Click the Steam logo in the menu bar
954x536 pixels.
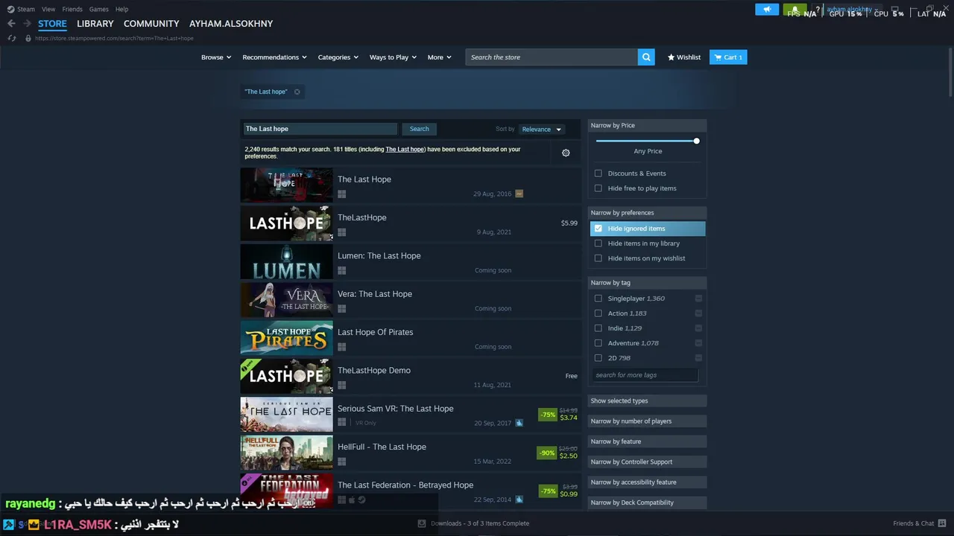click(x=11, y=9)
